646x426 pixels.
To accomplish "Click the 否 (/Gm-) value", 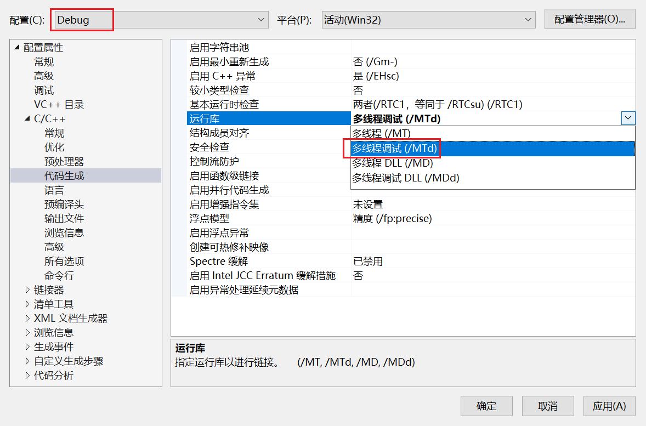I will (375, 62).
